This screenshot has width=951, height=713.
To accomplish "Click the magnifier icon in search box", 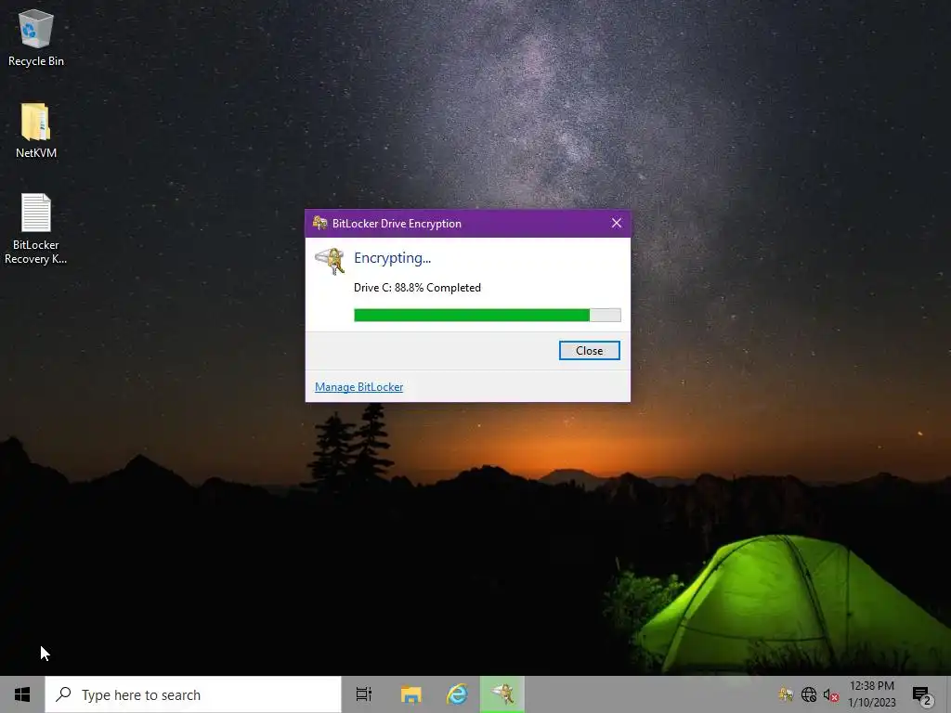I will pos(64,694).
